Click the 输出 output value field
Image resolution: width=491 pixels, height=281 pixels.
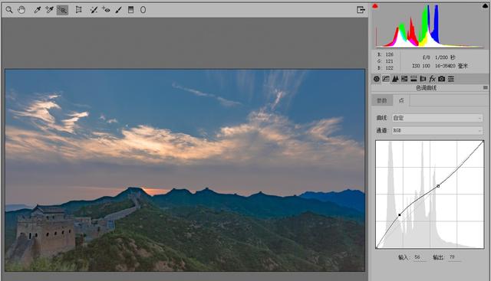(454, 257)
